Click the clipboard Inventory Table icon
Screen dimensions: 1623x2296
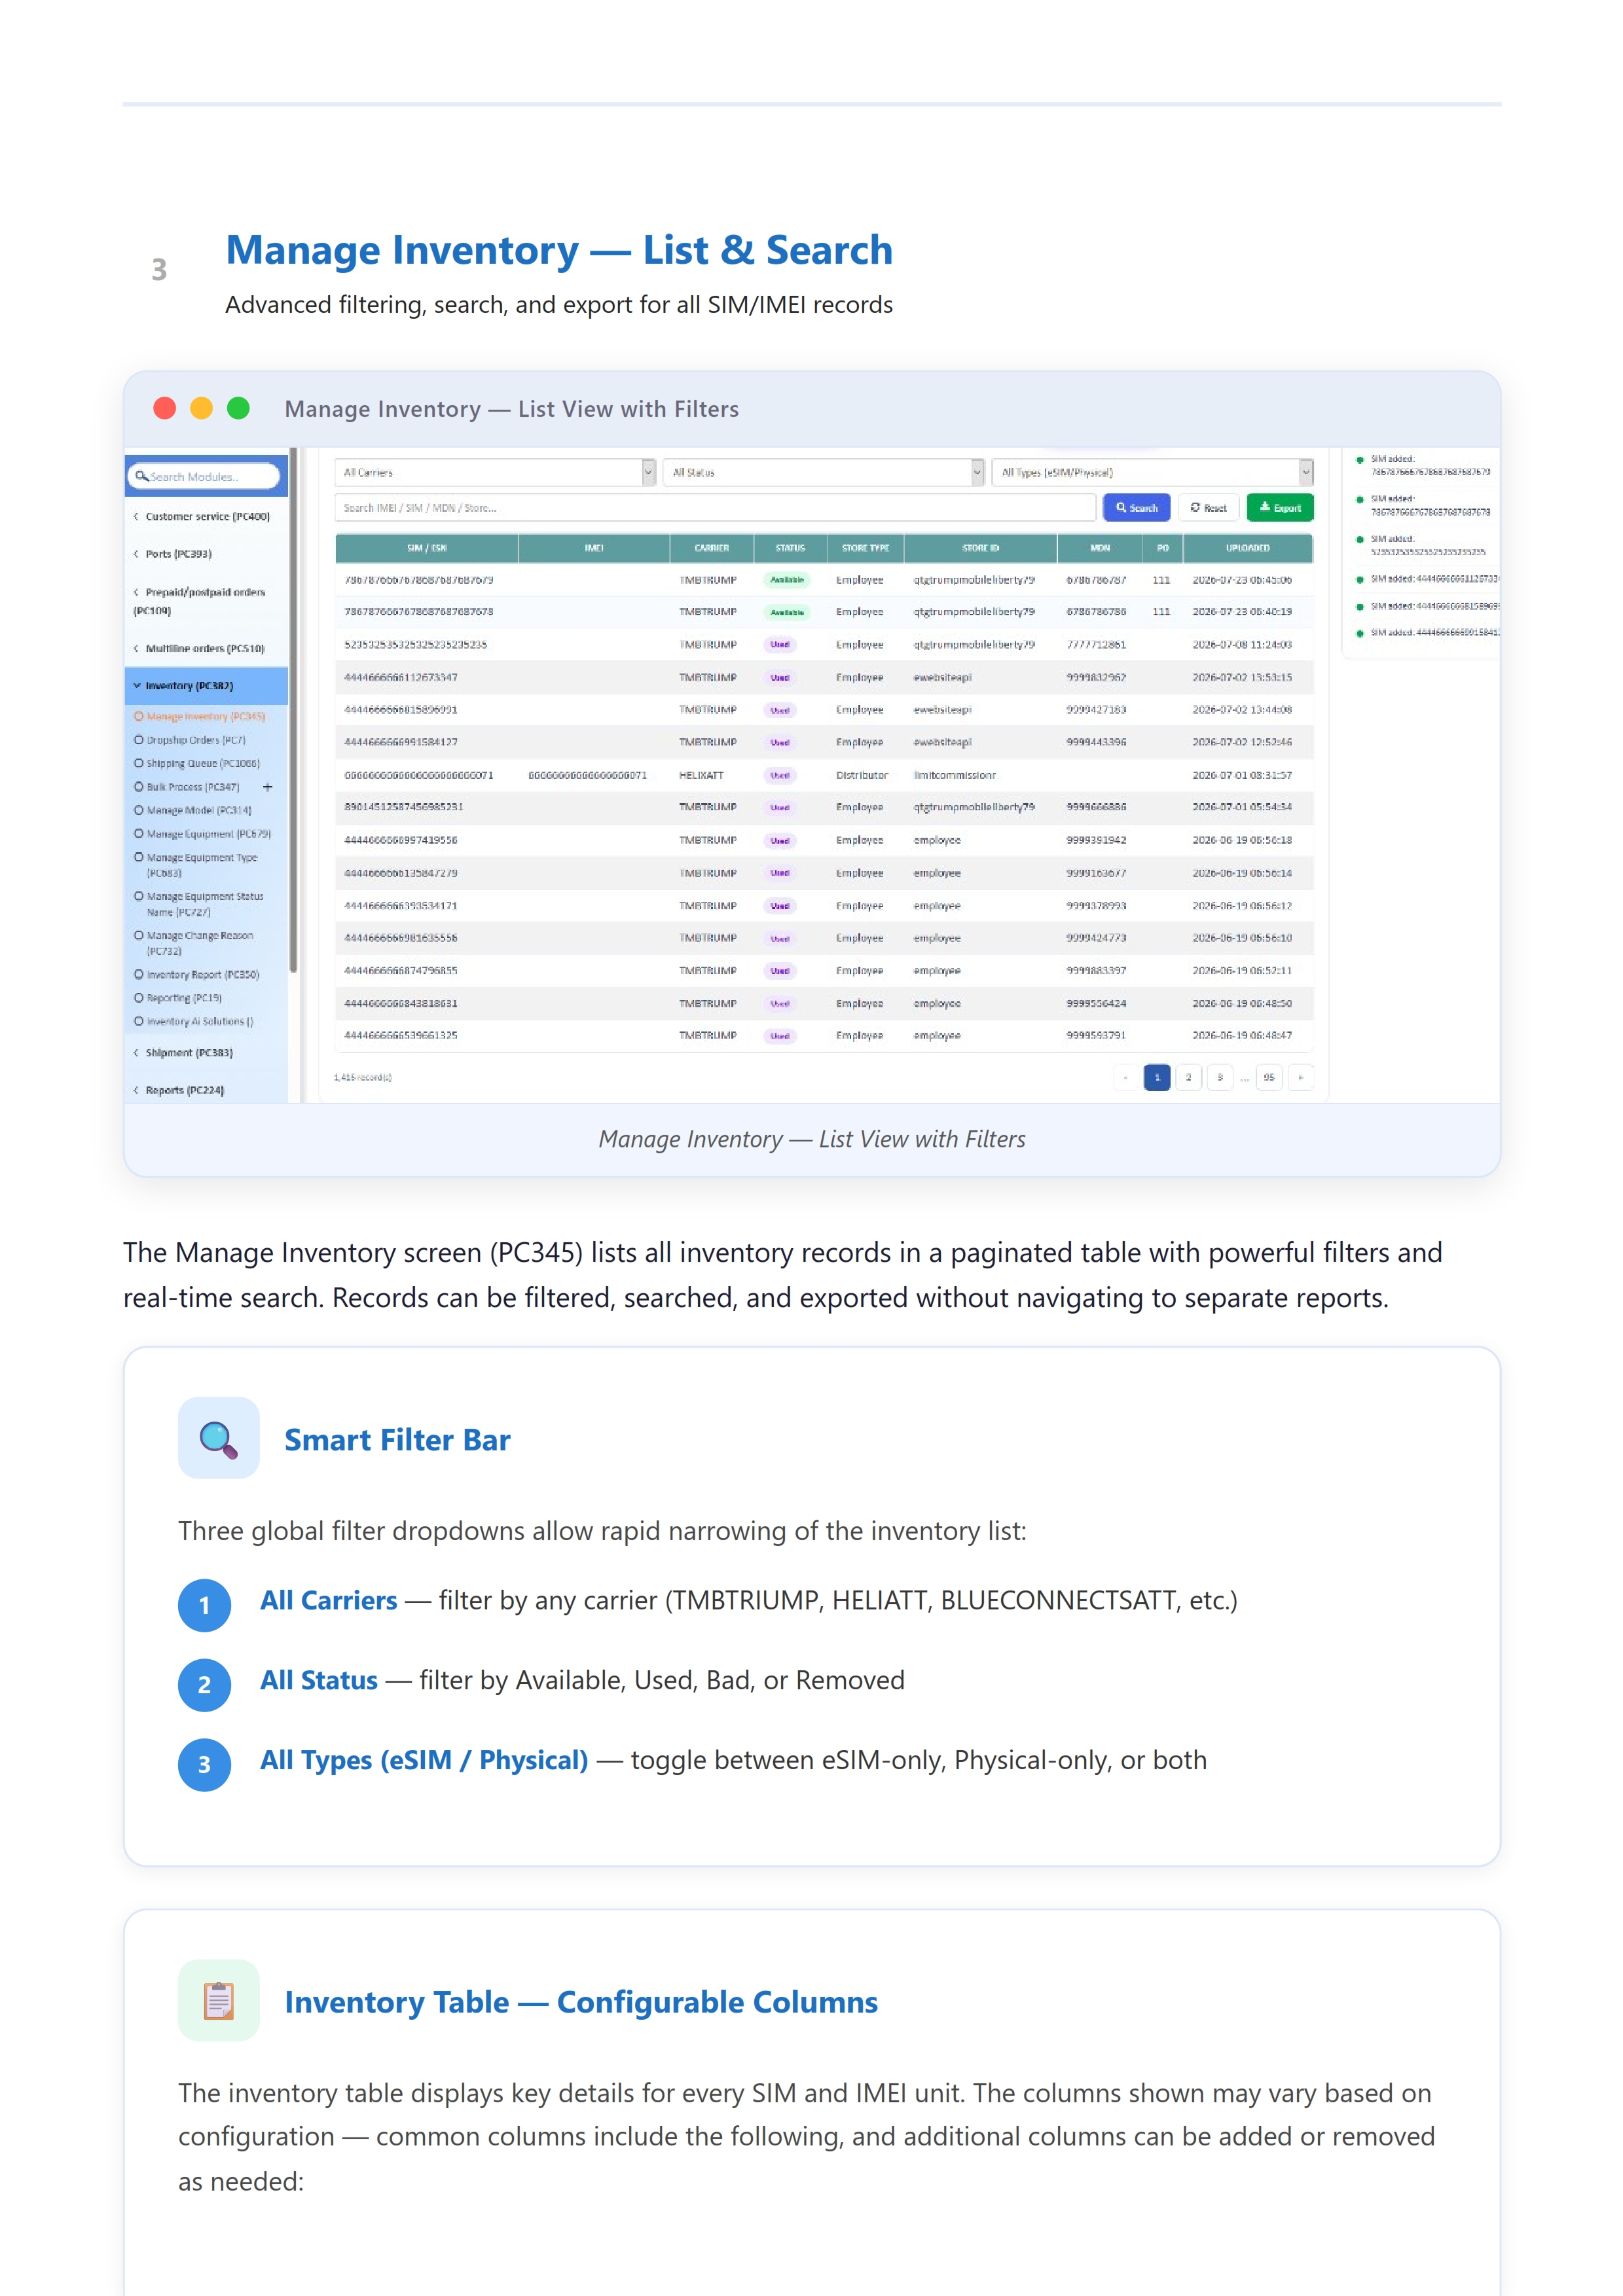pyautogui.click(x=218, y=2000)
